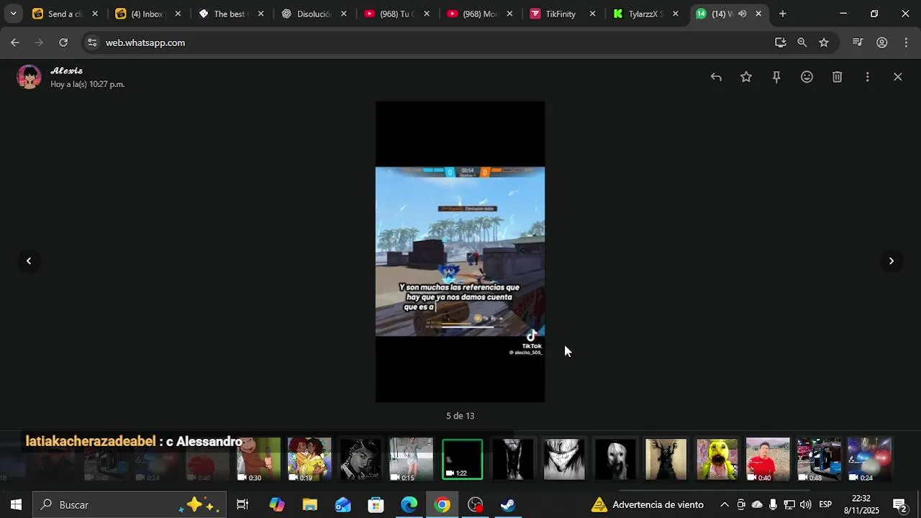This screenshot has width=921, height=518.
Task: Mute the WhatsApp tab via speaker icon
Action: pos(742,14)
